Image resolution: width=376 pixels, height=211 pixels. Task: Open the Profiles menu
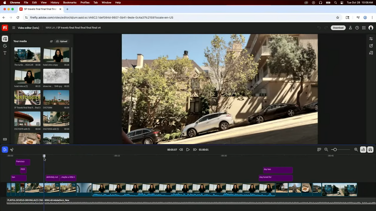[x=85, y=2]
